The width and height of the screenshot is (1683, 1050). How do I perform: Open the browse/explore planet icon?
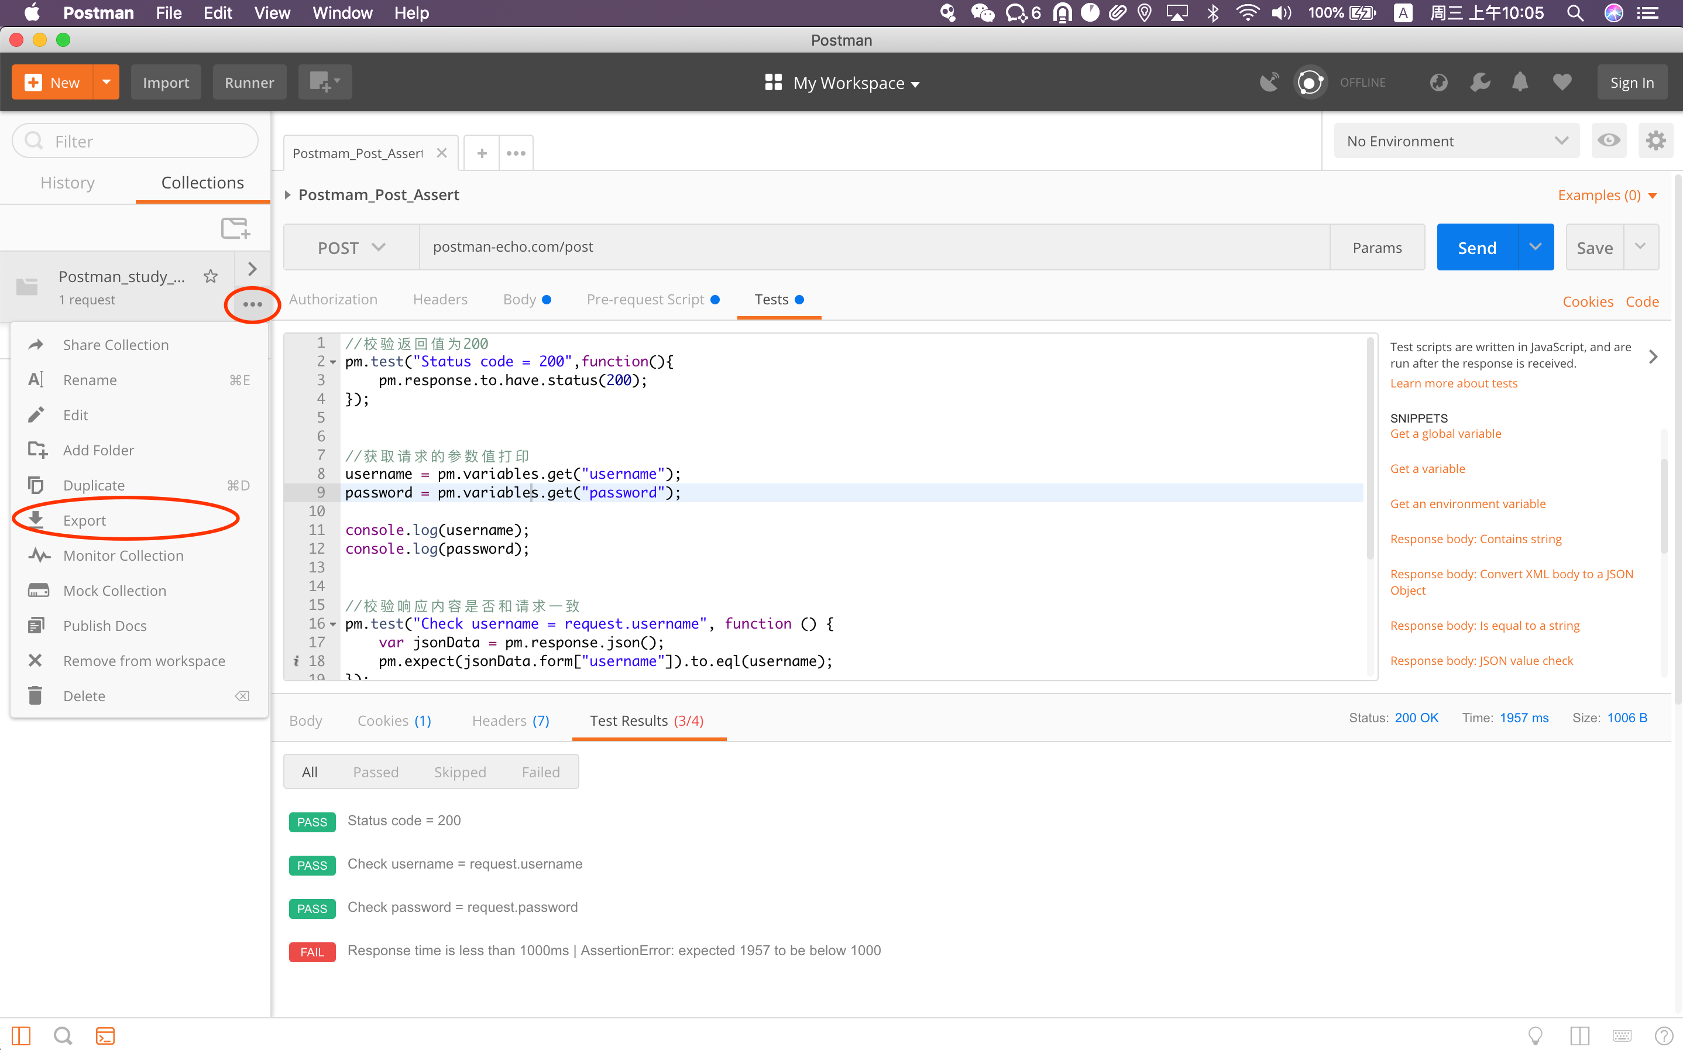(1438, 83)
